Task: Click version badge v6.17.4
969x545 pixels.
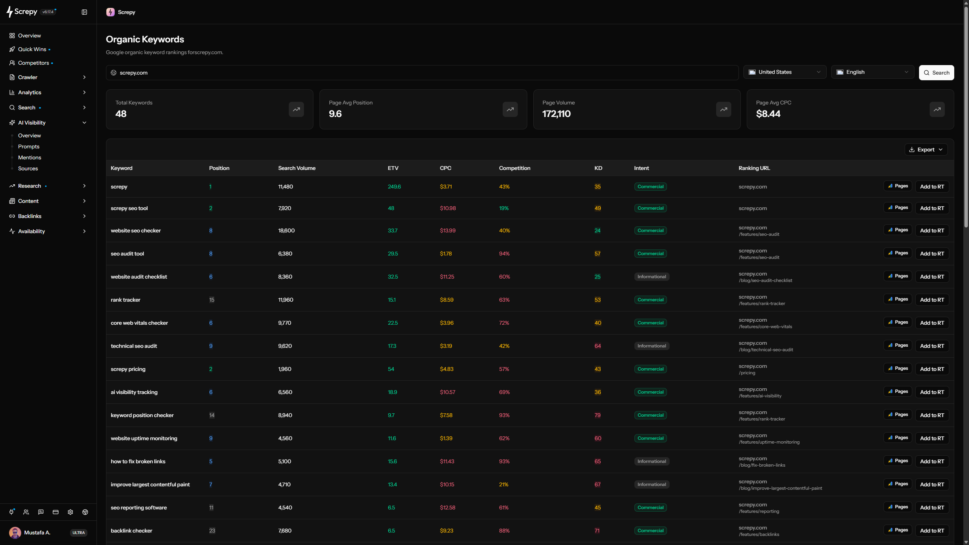Action: (x=48, y=12)
